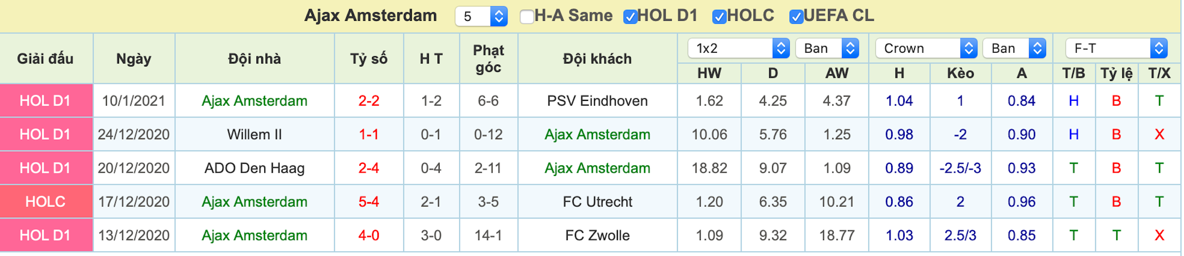Open the Ban dropdown next to 1x2
Screen dimensions: 1184x256
click(x=827, y=48)
